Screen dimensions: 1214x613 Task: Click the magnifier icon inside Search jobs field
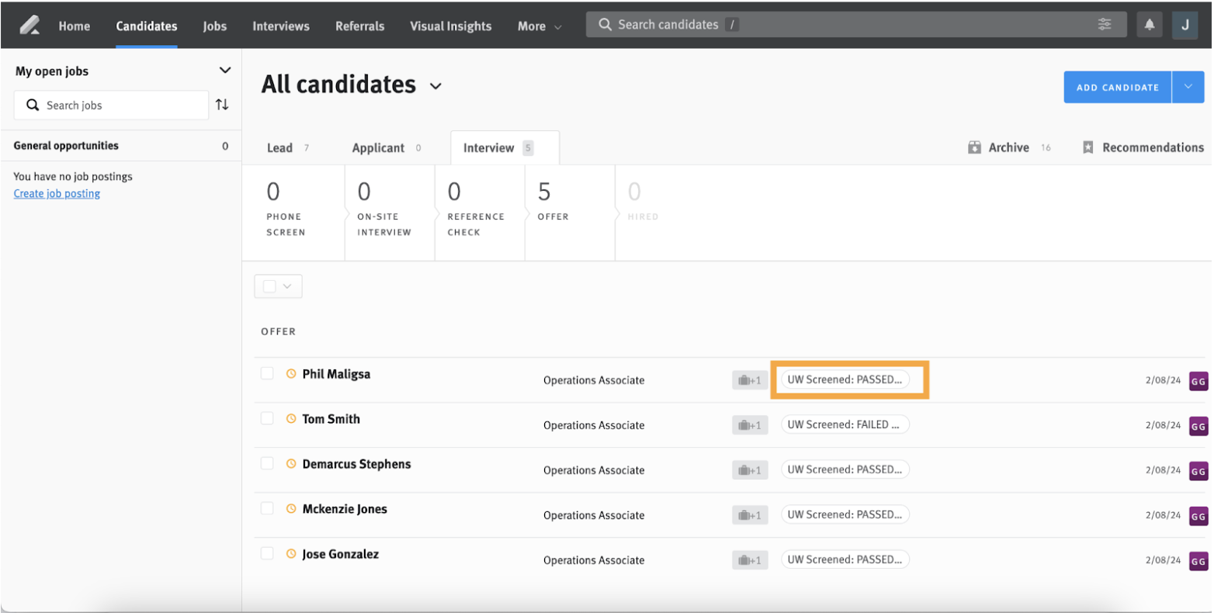click(x=32, y=103)
